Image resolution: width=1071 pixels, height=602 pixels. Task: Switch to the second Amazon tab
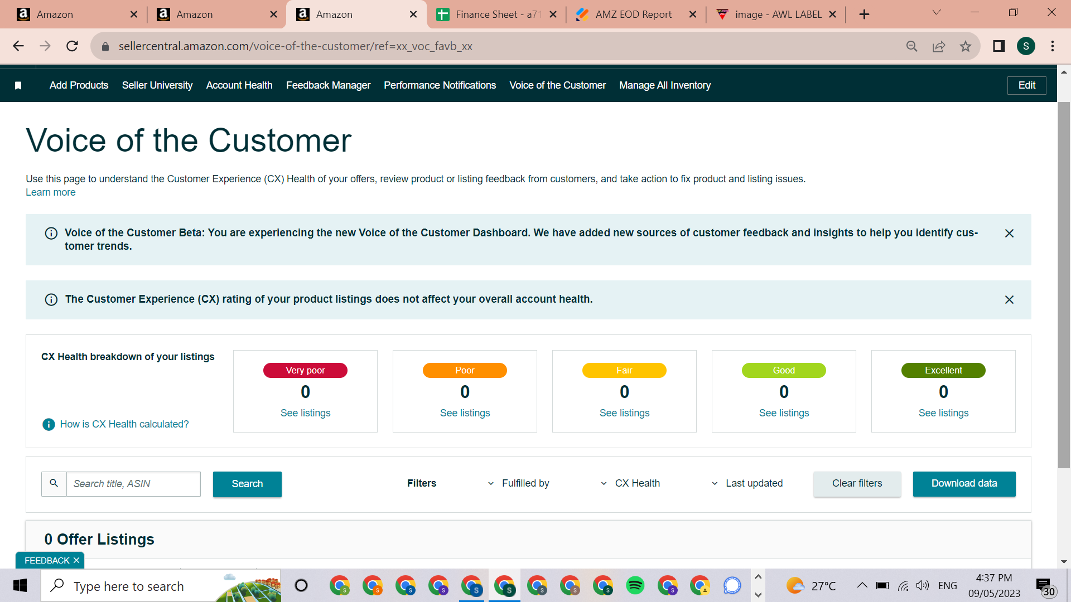tap(217, 14)
